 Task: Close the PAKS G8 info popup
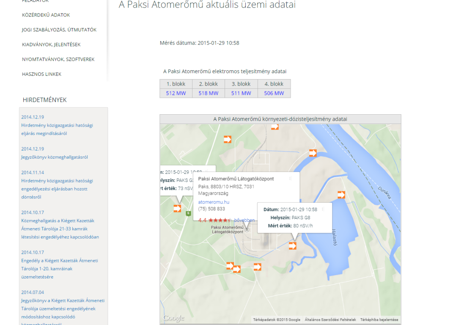(x=323, y=209)
